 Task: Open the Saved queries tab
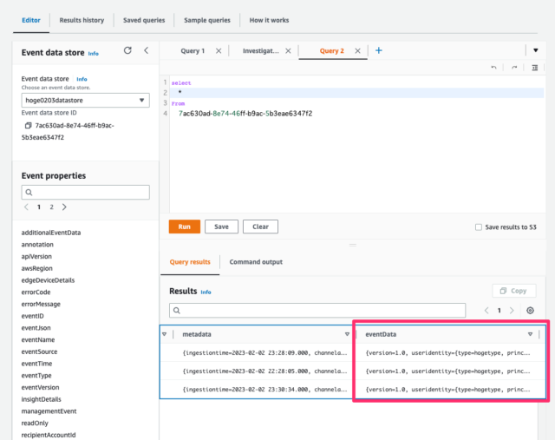(x=144, y=20)
